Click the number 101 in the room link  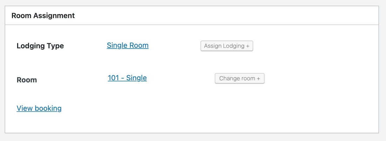click(113, 78)
